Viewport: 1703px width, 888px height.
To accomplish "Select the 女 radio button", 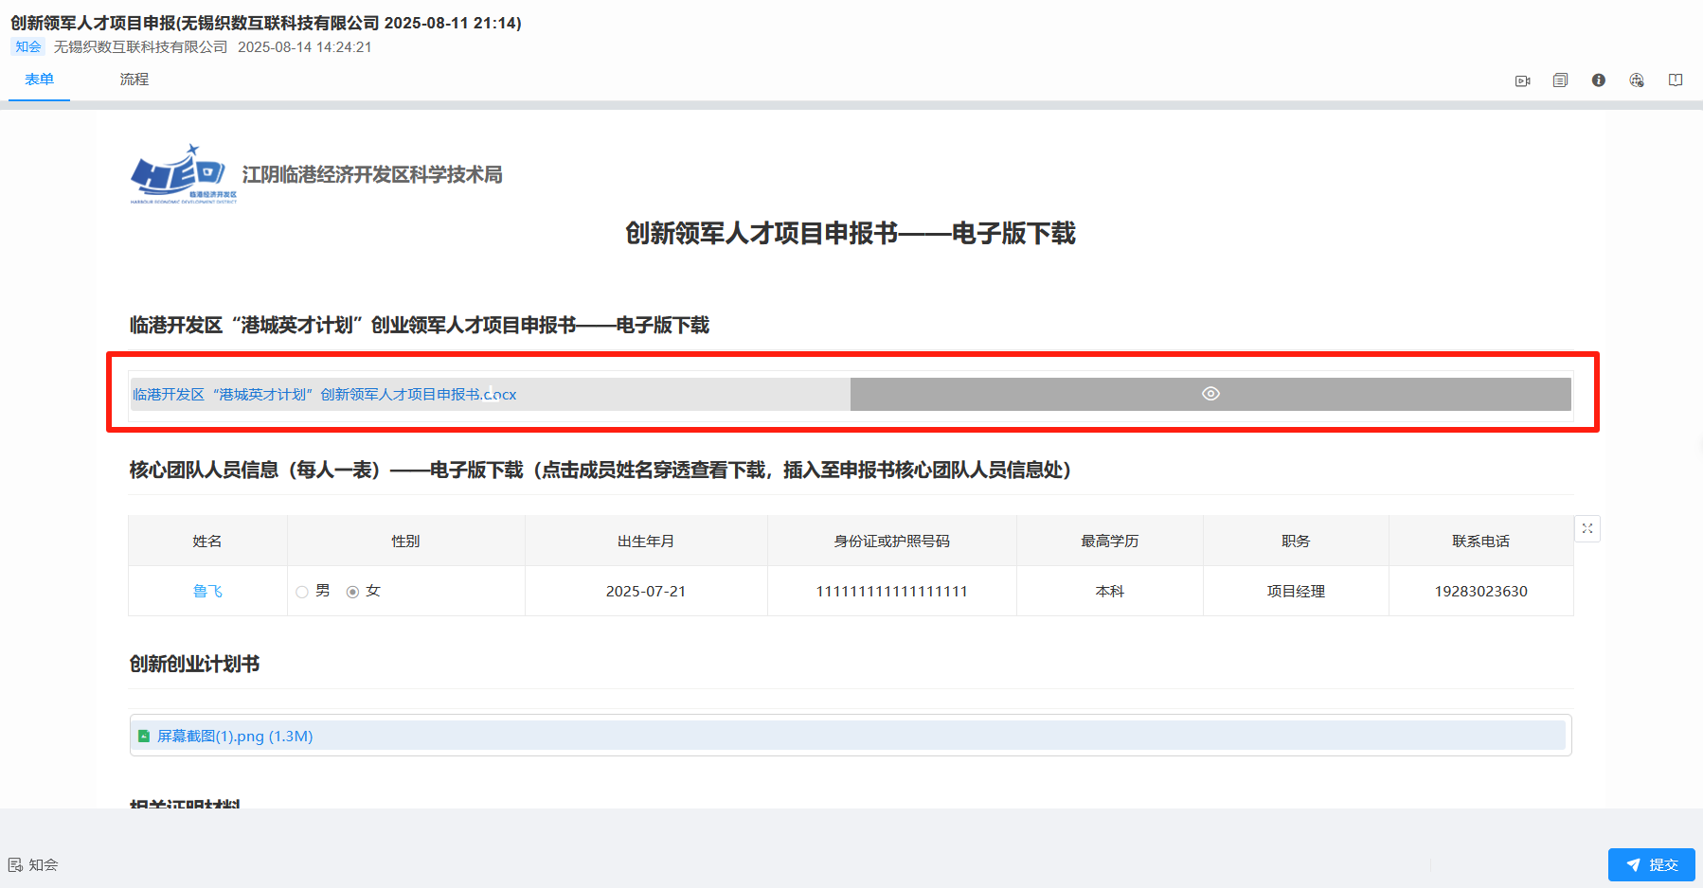I will pyautogui.click(x=352, y=592).
